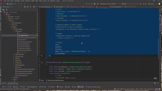The height and width of the screenshot is (91, 162).
Task: Open DebugGame Editor Win64 configuration dropdown
Action: click(x=108, y=4)
